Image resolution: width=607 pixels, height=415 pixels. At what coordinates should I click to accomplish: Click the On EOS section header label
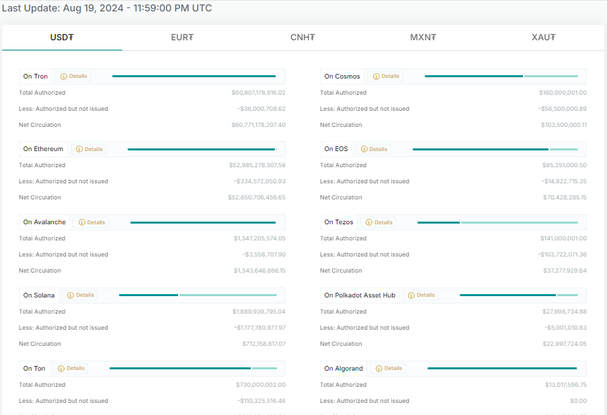[x=336, y=149]
